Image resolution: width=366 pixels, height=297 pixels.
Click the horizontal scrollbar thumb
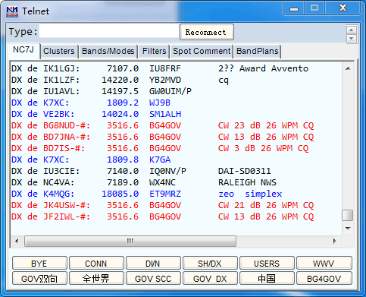pos(130,241)
